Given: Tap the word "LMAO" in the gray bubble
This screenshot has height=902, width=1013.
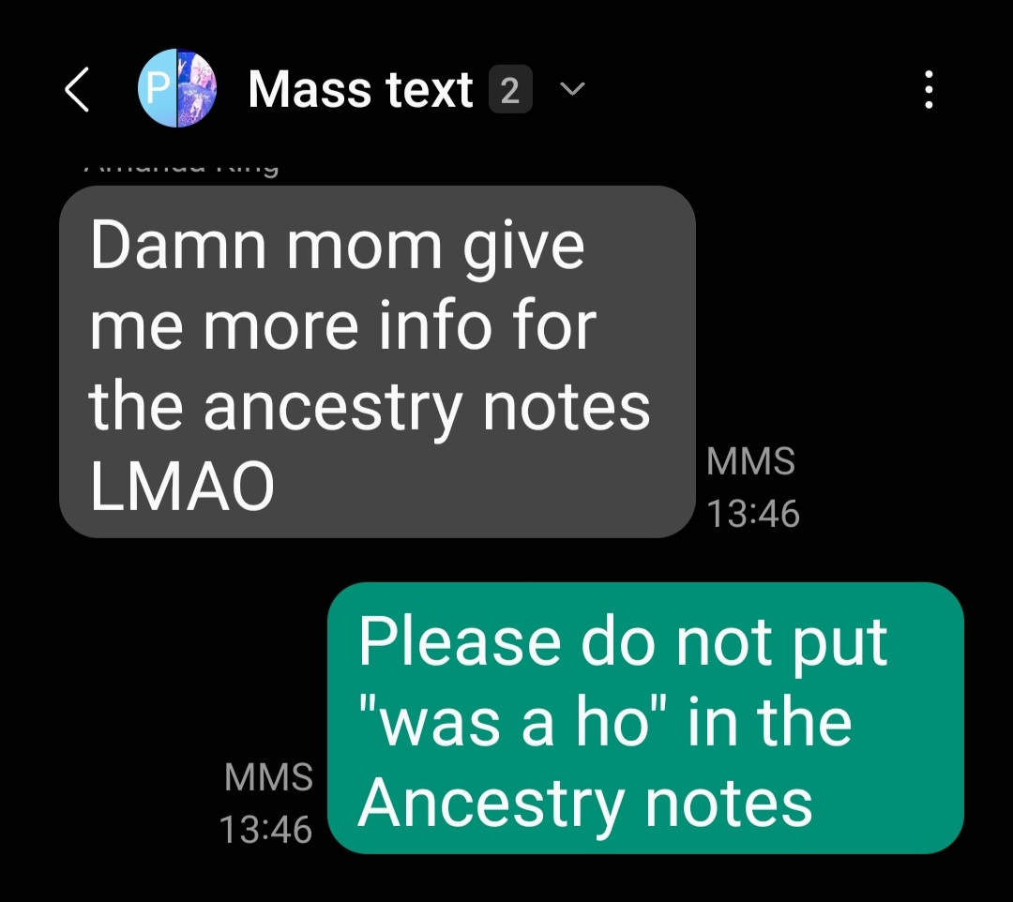Looking at the screenshot, I should point(182,486).
